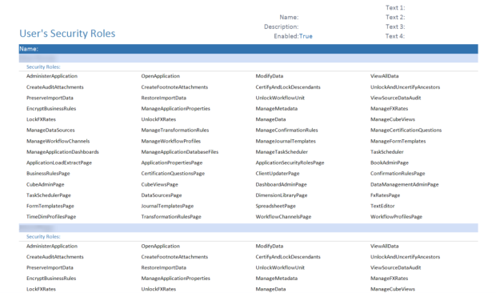
Task: Click the CubeAdminPage entry
Action: (46, 184)
